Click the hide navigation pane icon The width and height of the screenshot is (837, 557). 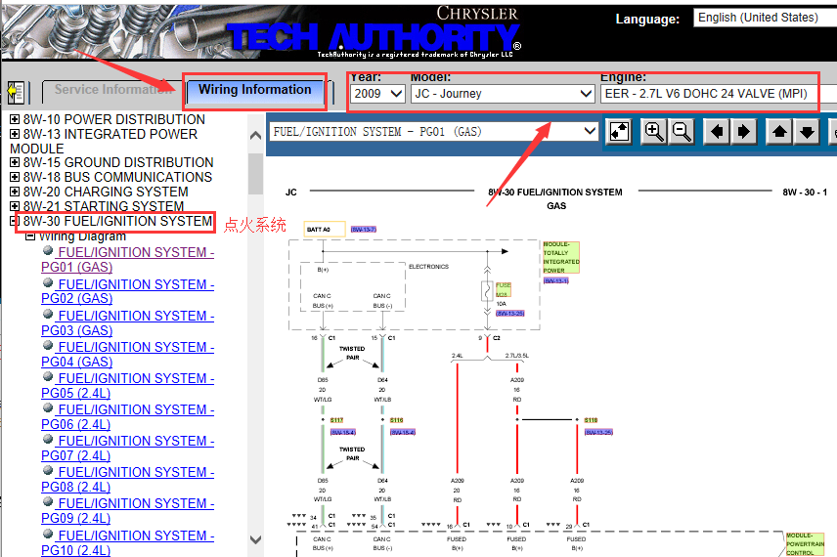[x=16, y=93]
